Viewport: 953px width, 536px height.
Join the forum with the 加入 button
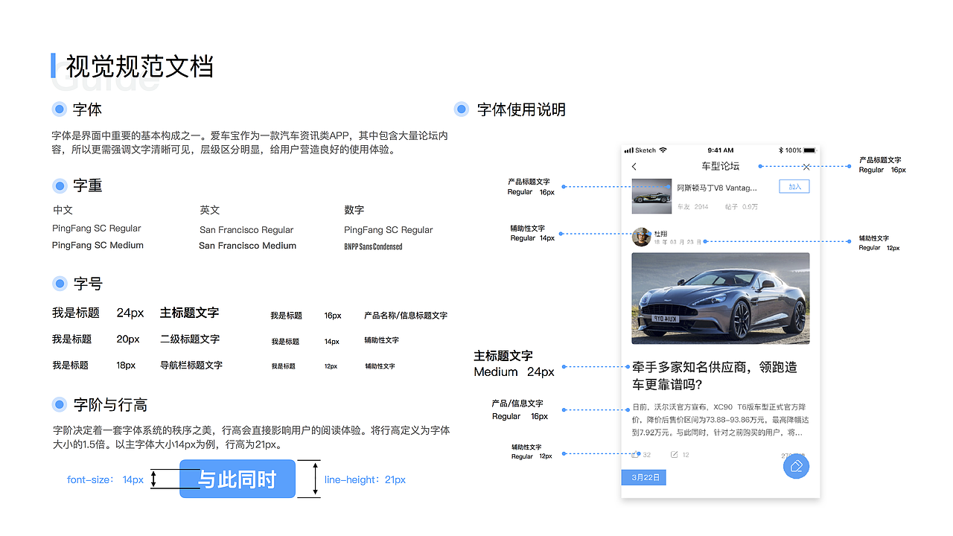click(x=794, y=187)
